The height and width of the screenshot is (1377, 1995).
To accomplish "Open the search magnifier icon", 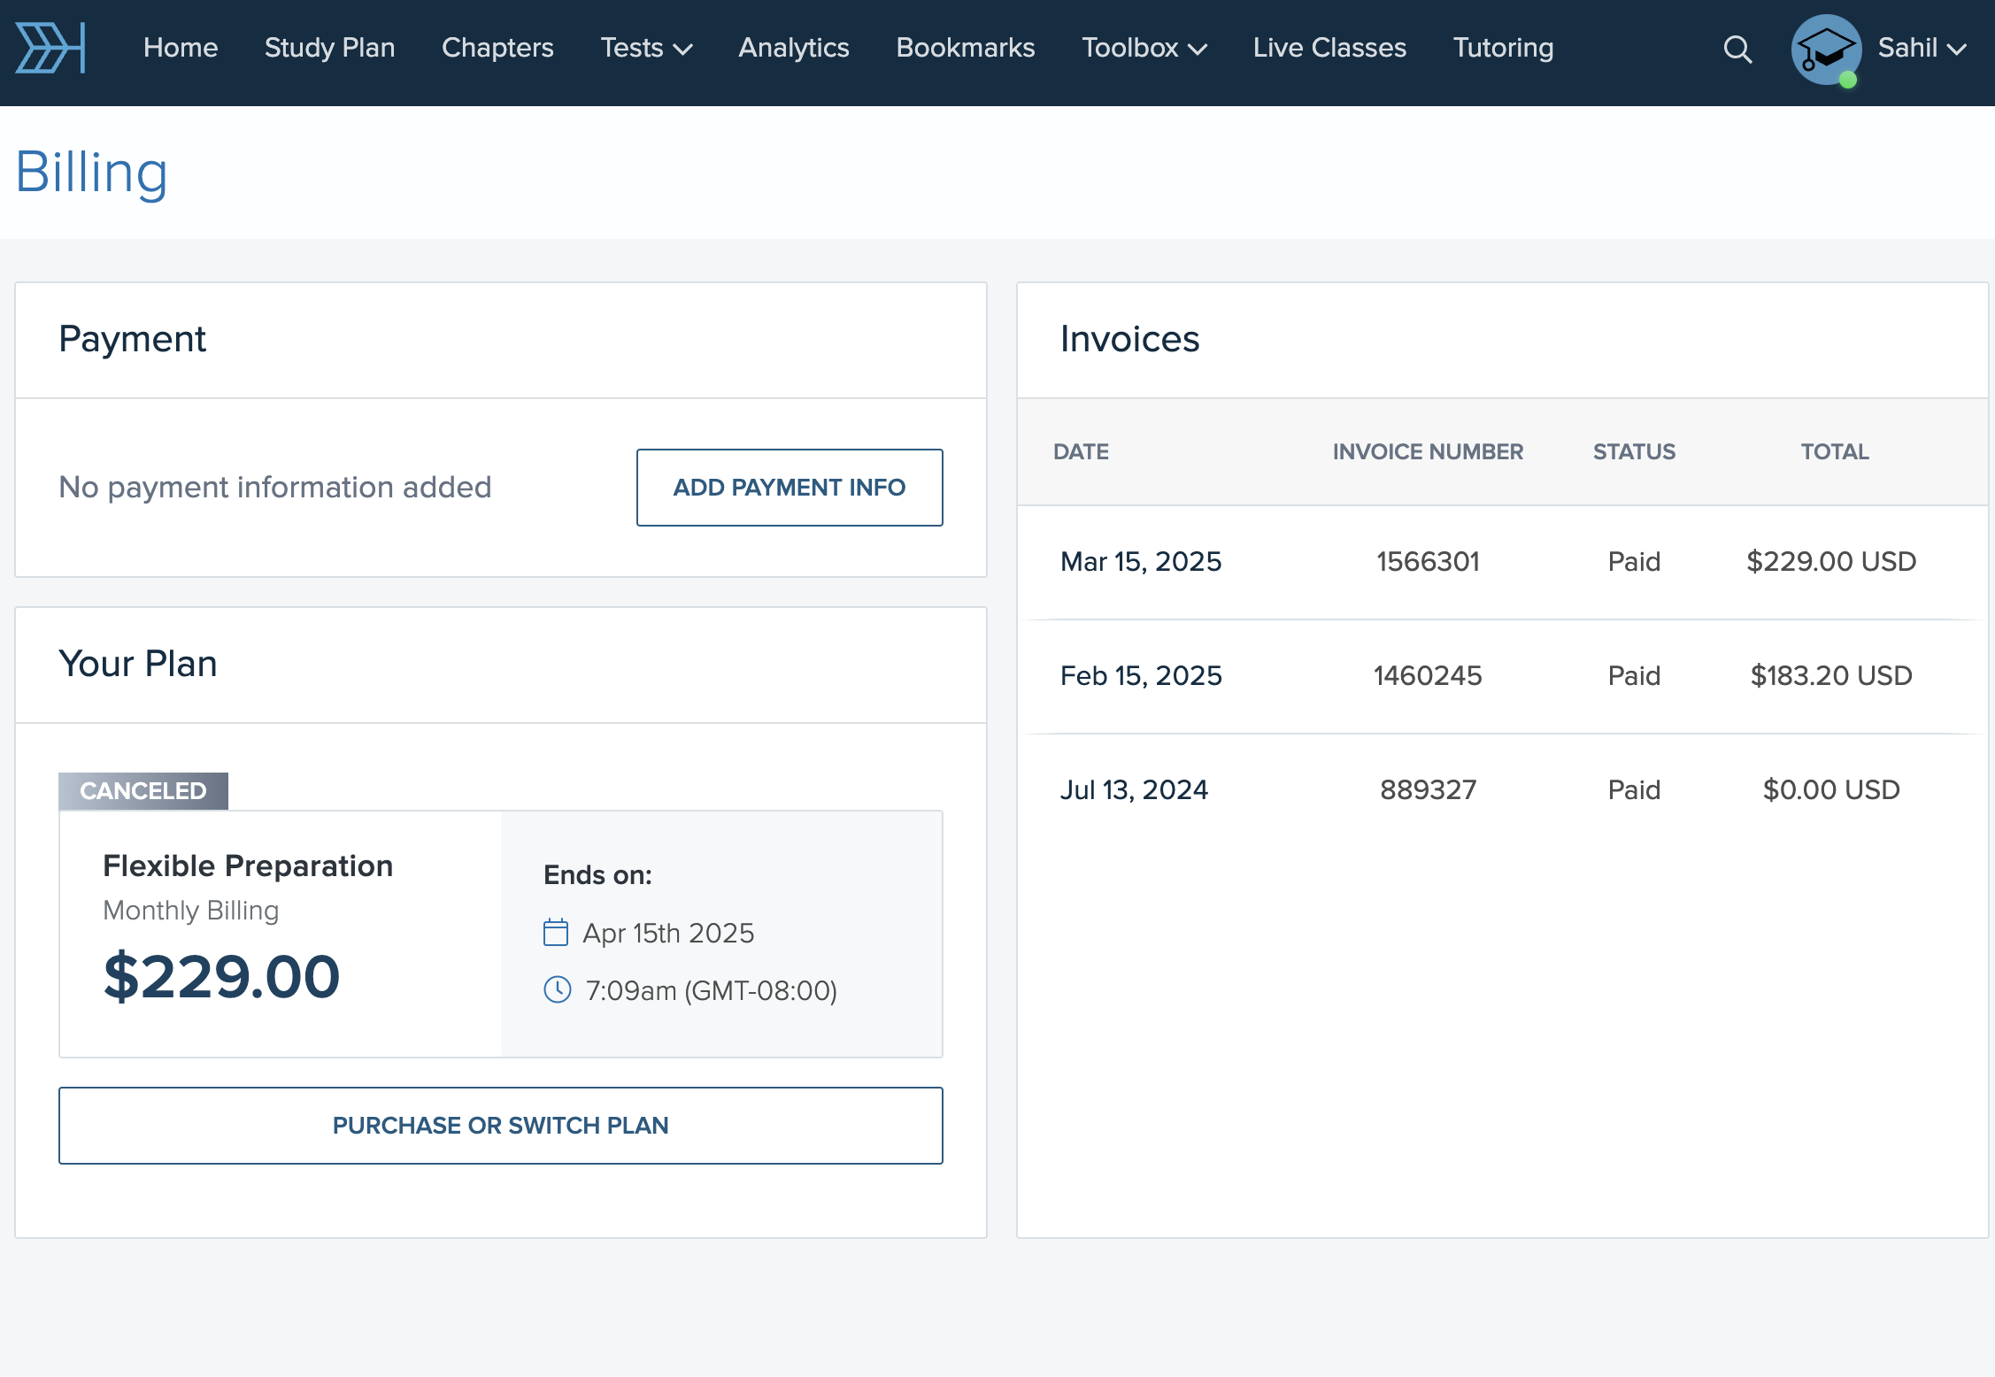I will [x=1737, y=49].
